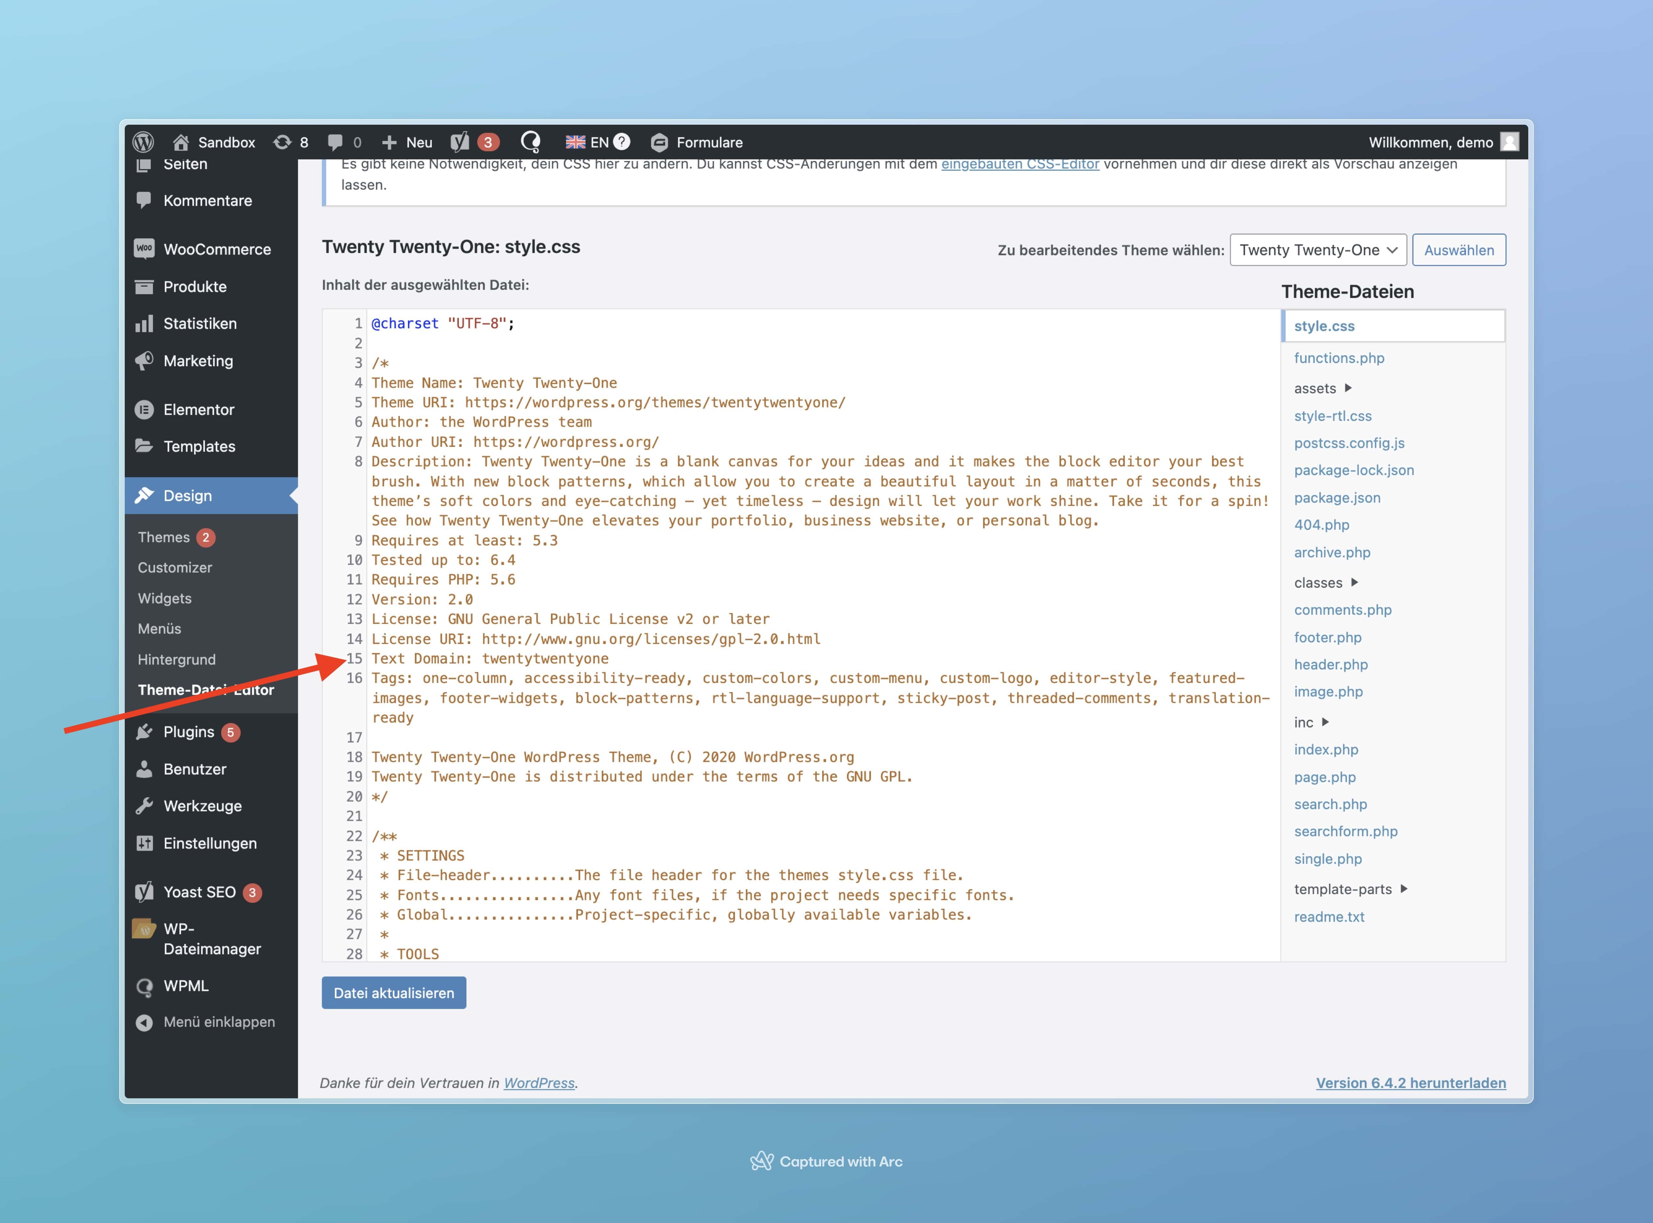The width and height of the screenshot is (1653, 1223).
Task: Click the Datei aktualisieren button
Action: (x=394, y=993)
